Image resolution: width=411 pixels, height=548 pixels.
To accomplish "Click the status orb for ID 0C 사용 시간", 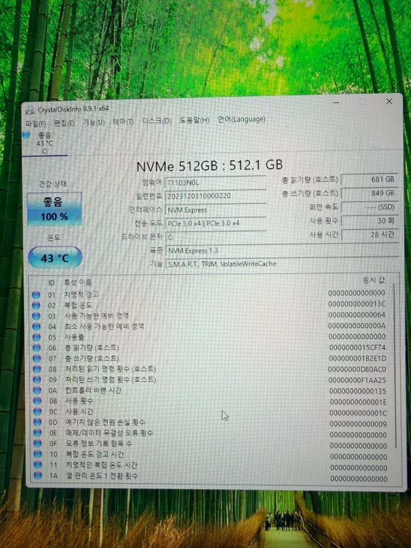I will [37, 411].
